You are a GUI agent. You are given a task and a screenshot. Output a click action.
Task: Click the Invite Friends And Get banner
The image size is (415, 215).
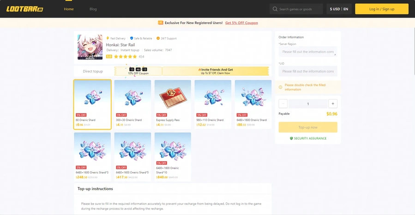click(216, 71)
